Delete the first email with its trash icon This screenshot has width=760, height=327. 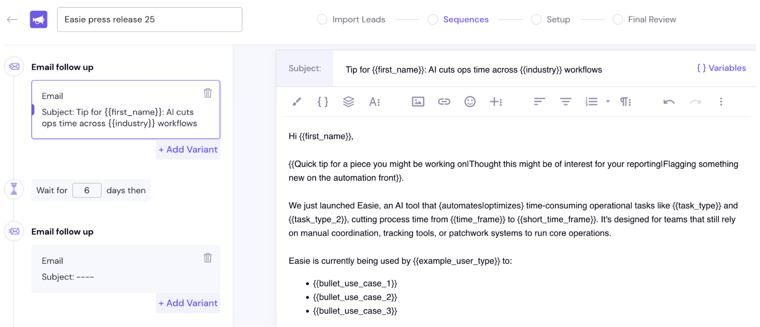click(x=208, y=93)
